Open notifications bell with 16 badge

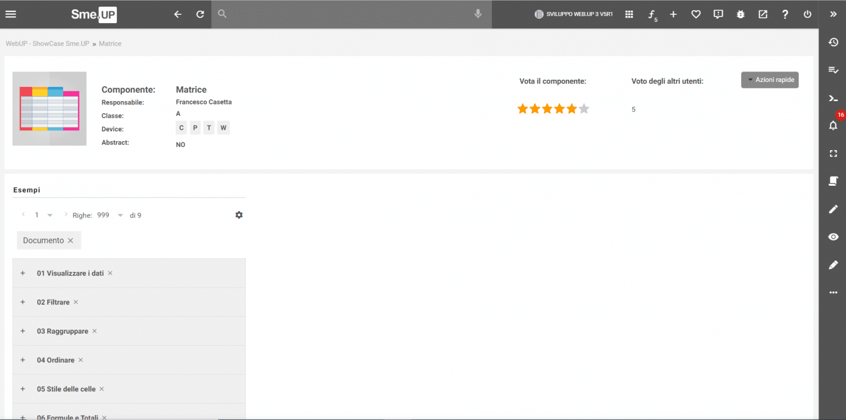pyautogui.click(x=833, y=125)
